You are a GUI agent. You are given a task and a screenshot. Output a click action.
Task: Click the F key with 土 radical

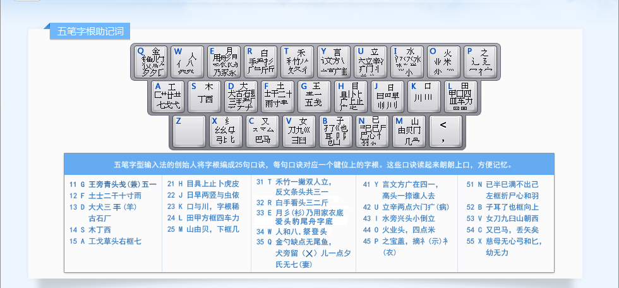278,97
